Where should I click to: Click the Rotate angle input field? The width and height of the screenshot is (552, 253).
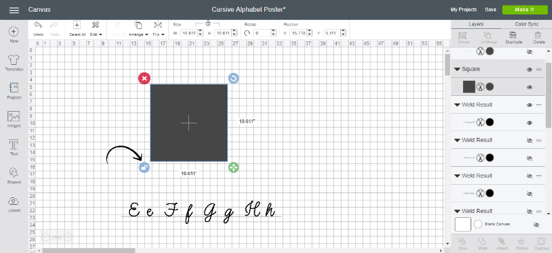point(262,33)
